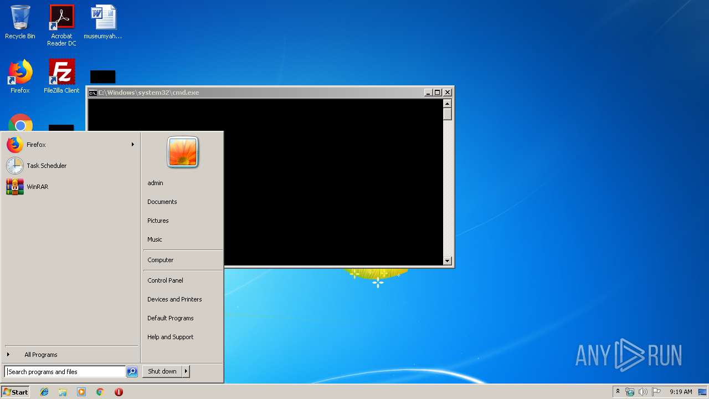
Task: Click the Start button
Action: (16, 392)
